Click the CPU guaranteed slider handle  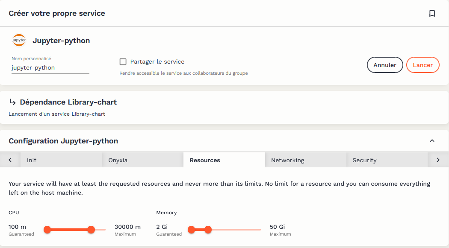(x=47, y=230)
